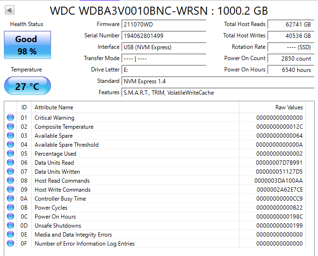Select the Host Write Commands attribute name
This screenshot has height=256, width=318.
tap(63, 190)
